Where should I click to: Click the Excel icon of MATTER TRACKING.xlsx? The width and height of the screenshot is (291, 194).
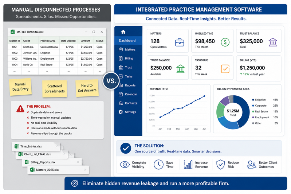pos(13,32)
